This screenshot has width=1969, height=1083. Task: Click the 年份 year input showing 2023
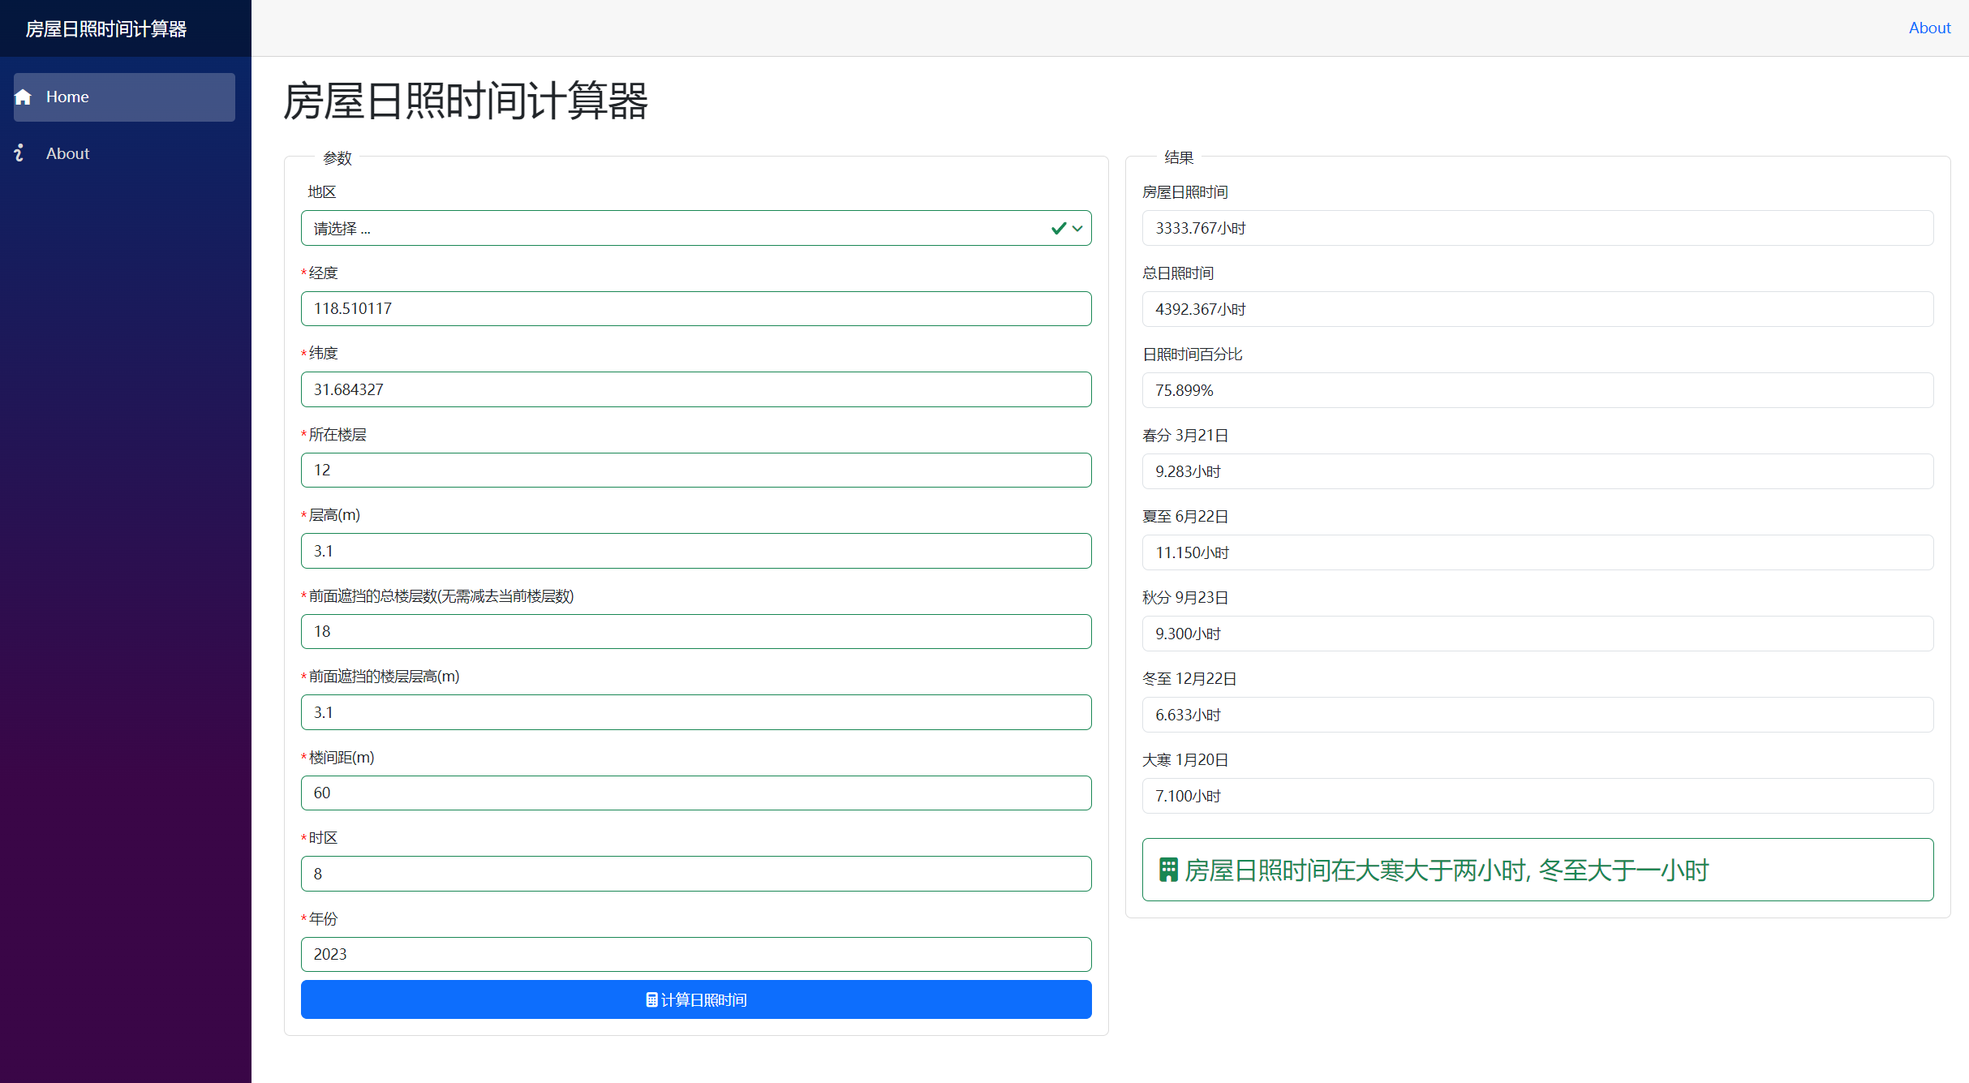695,954
